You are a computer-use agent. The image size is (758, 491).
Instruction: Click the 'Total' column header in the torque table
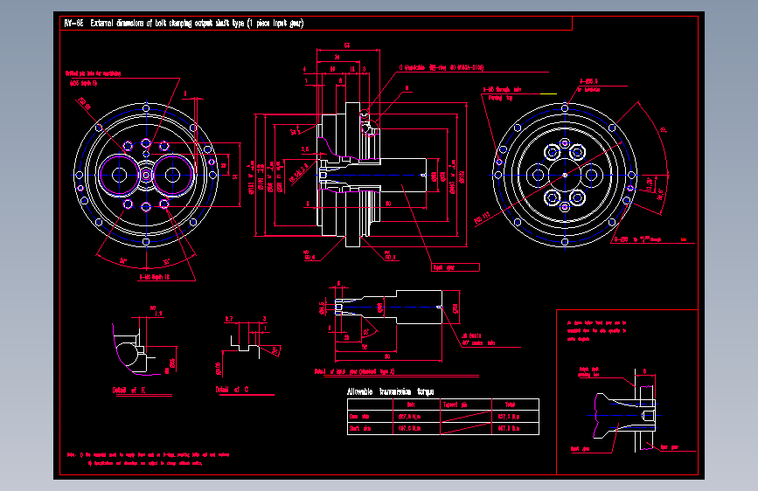point(510,405)
